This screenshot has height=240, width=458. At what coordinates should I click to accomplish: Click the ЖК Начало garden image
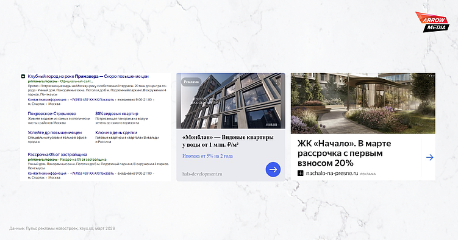click(363, 103)
